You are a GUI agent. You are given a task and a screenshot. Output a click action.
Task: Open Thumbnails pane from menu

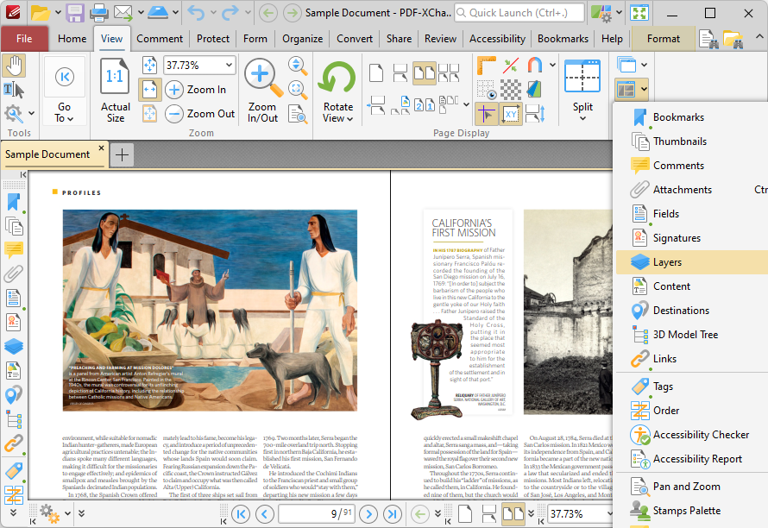pos(691,141)
